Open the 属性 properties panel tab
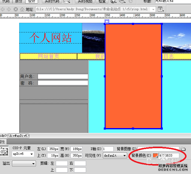Image resolution: width=191 pixels, height=174 pixels. pyautogui.click(x=3, y=142)
